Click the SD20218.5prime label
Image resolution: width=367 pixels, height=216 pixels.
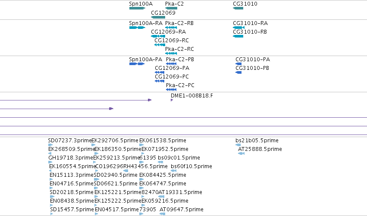[x=72, y=193]
